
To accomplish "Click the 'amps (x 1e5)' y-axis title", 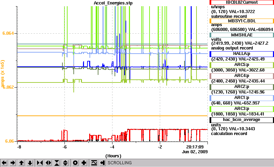I will coord(3,74).
